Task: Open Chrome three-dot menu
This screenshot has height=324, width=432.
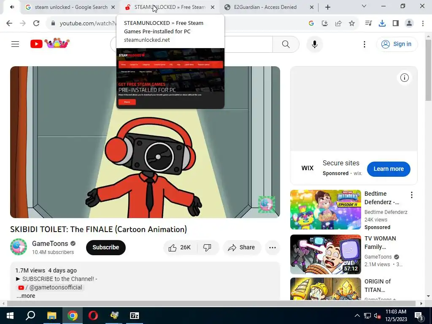Action: coord(423,24)
